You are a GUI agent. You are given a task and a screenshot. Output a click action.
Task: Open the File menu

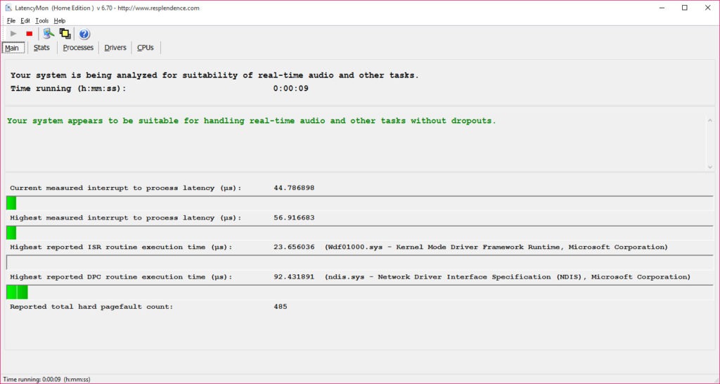pos(11,20)
